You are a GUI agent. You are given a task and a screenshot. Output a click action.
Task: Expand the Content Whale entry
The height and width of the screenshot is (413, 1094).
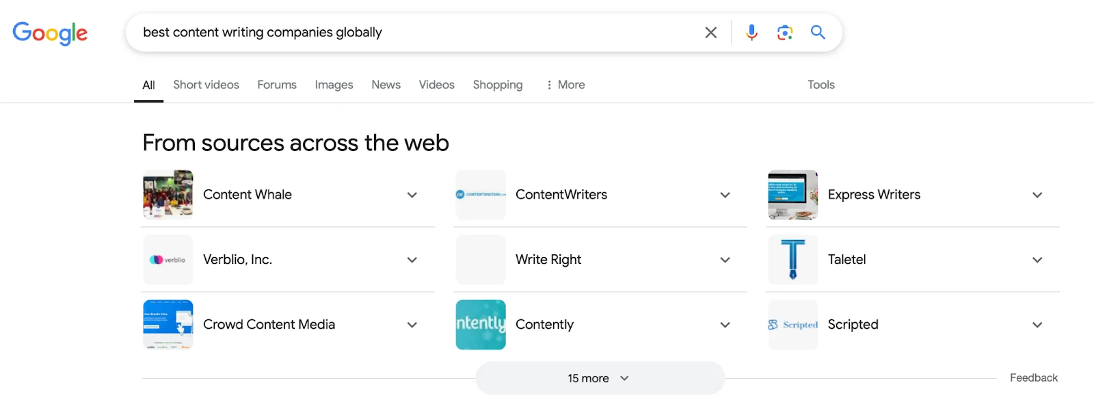288,195
